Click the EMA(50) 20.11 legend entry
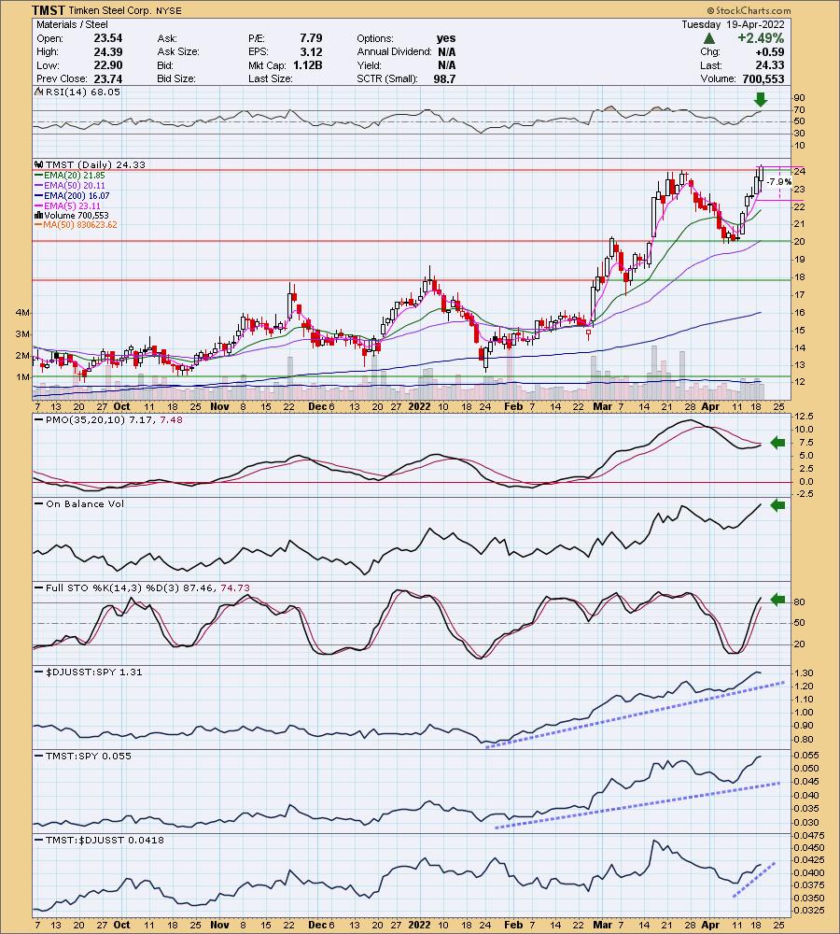Viewport: 840px width, 934px height. click(70, 185)
